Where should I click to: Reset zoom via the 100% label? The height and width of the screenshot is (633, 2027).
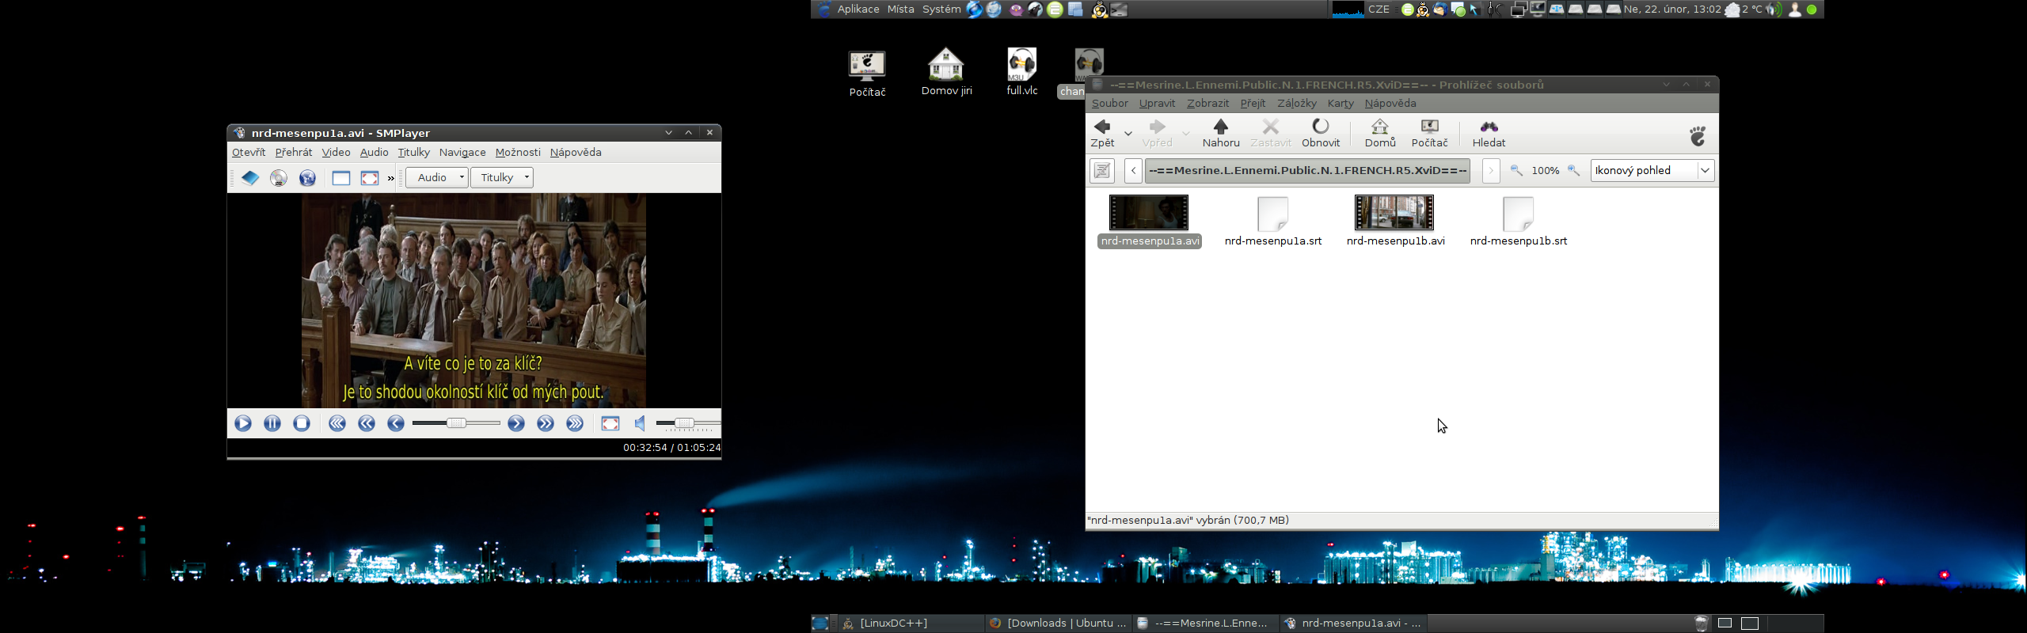(1545, 171)
